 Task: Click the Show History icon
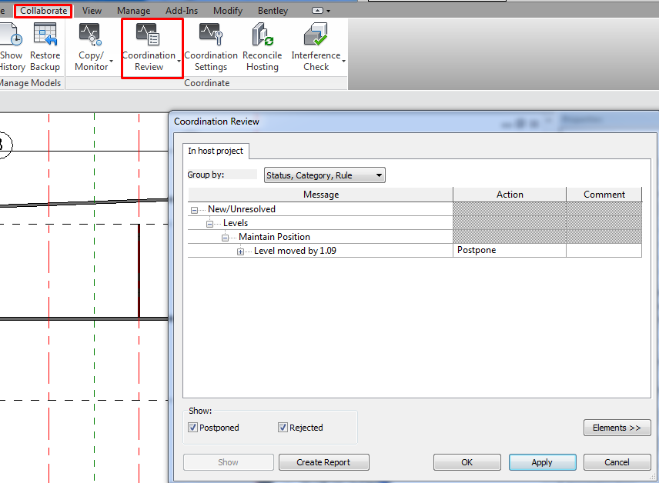click(11, 35)
